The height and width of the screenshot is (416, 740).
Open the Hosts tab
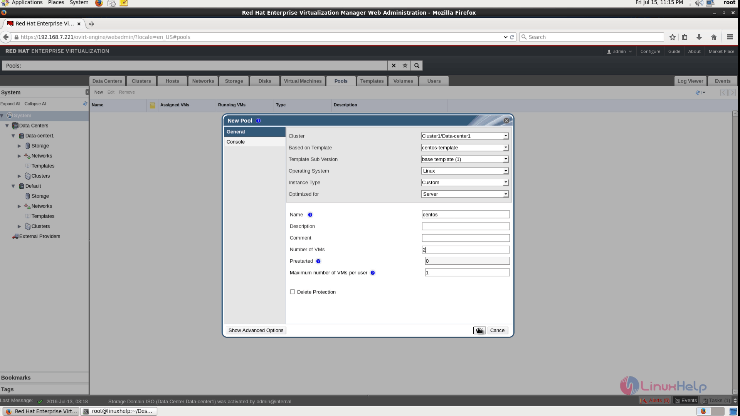pyautogui.click(x=172, y=81)
